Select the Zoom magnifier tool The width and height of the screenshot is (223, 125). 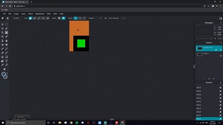6,65
